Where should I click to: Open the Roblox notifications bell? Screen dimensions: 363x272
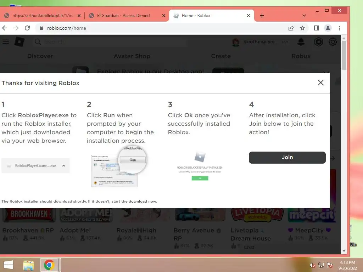tap(301, 42)
